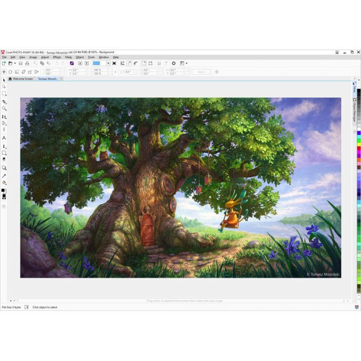Select the Rectangle Mask tool
Screen dimensions: 361x361
pyautogui.click(x=4, y=94)
